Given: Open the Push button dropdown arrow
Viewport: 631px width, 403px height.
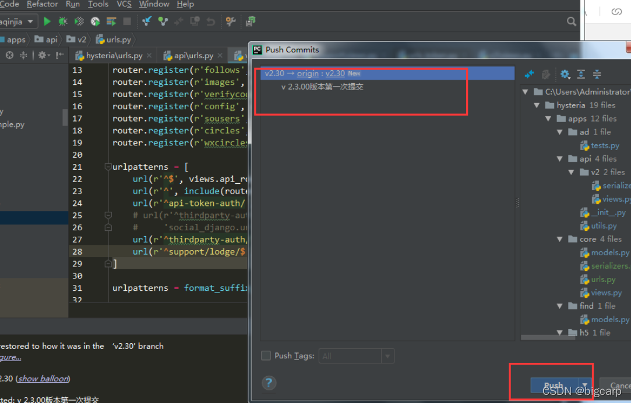Looking at the screenshot, I should (584, 385).
